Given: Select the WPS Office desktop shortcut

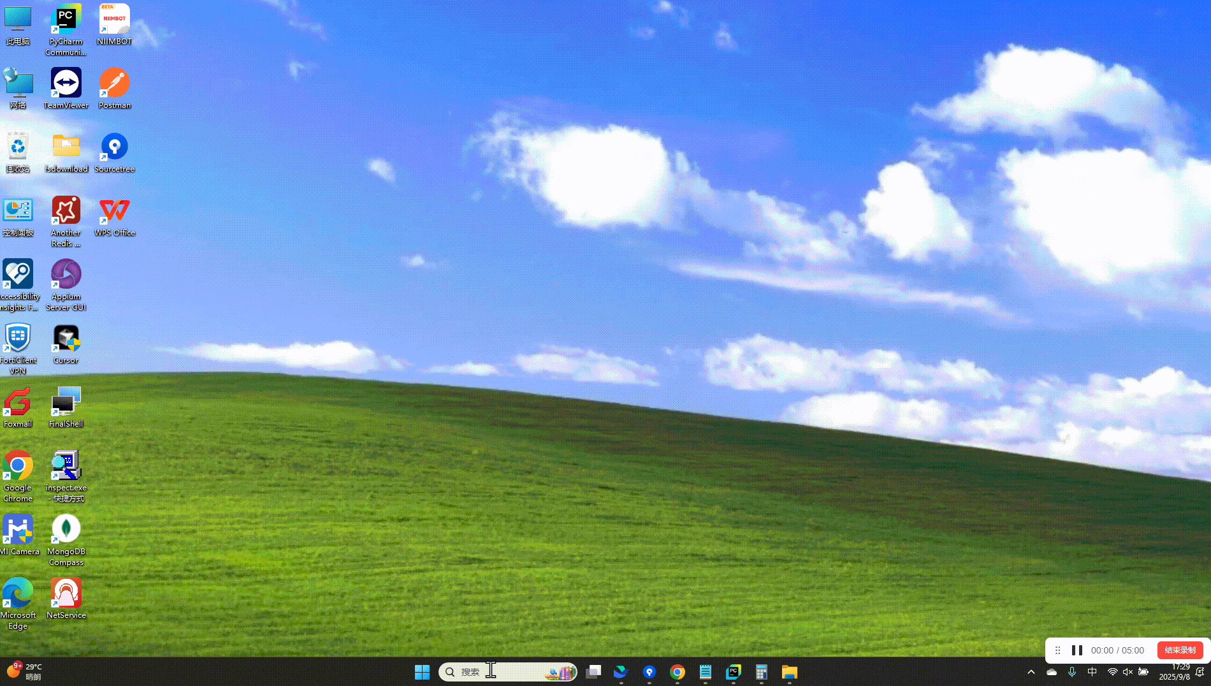Looking at the screenshot, I should point(115,217).
